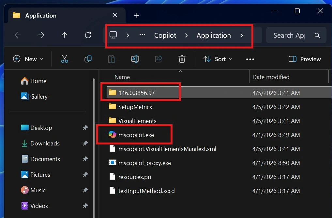Click the Paste icon in the toolbar
Viewport: 332px width, 218px height.
tap(111, 59)
